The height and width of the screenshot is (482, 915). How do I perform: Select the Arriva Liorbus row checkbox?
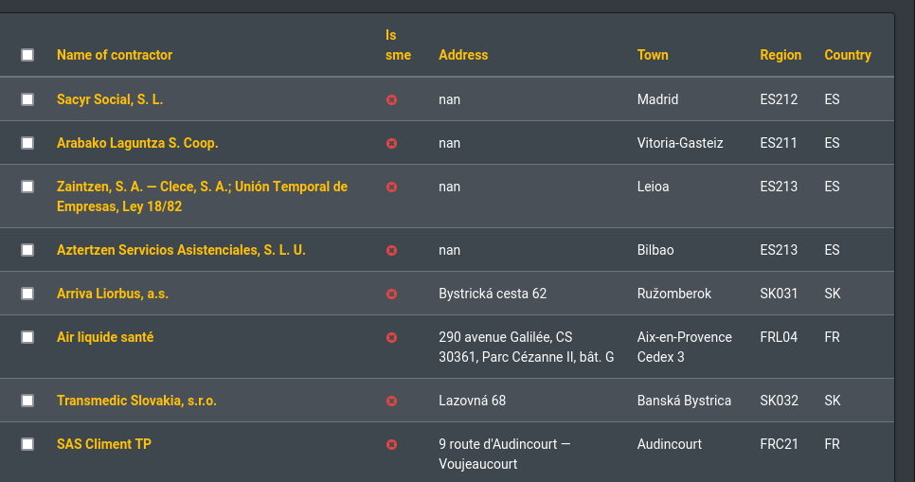pyautogui.click(x=27, y=294)
